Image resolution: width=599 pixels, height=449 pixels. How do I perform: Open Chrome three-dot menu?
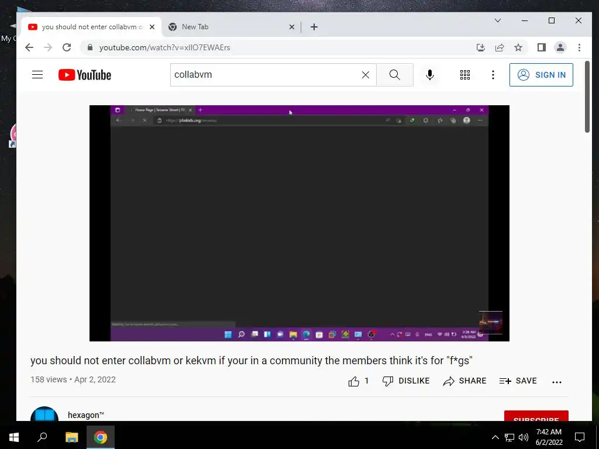[x=579, y=47]
